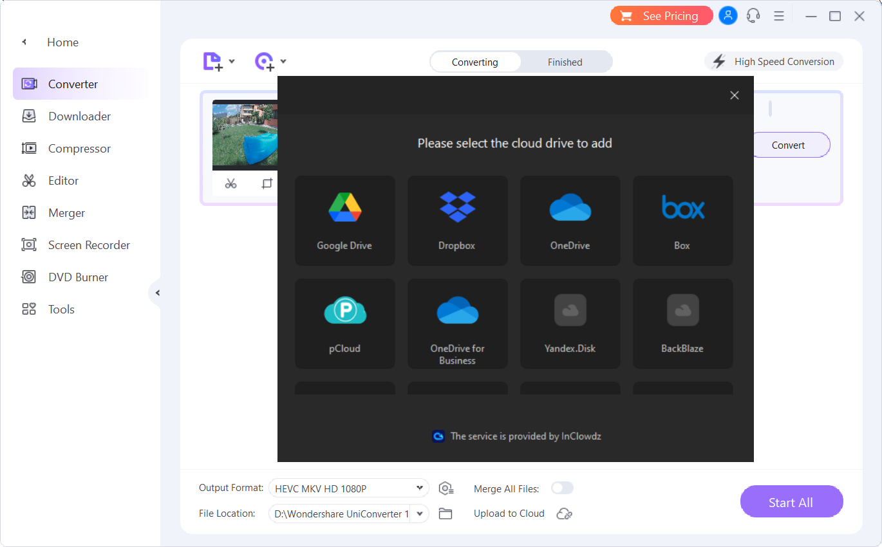This screenshot has width=882, height=547.
Task: Open DVD Burner
Action: (x=80, y=277)
